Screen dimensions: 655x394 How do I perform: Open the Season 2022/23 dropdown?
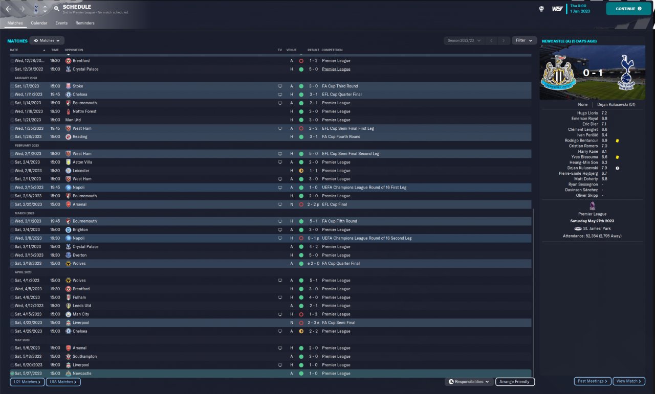[464, 40]
